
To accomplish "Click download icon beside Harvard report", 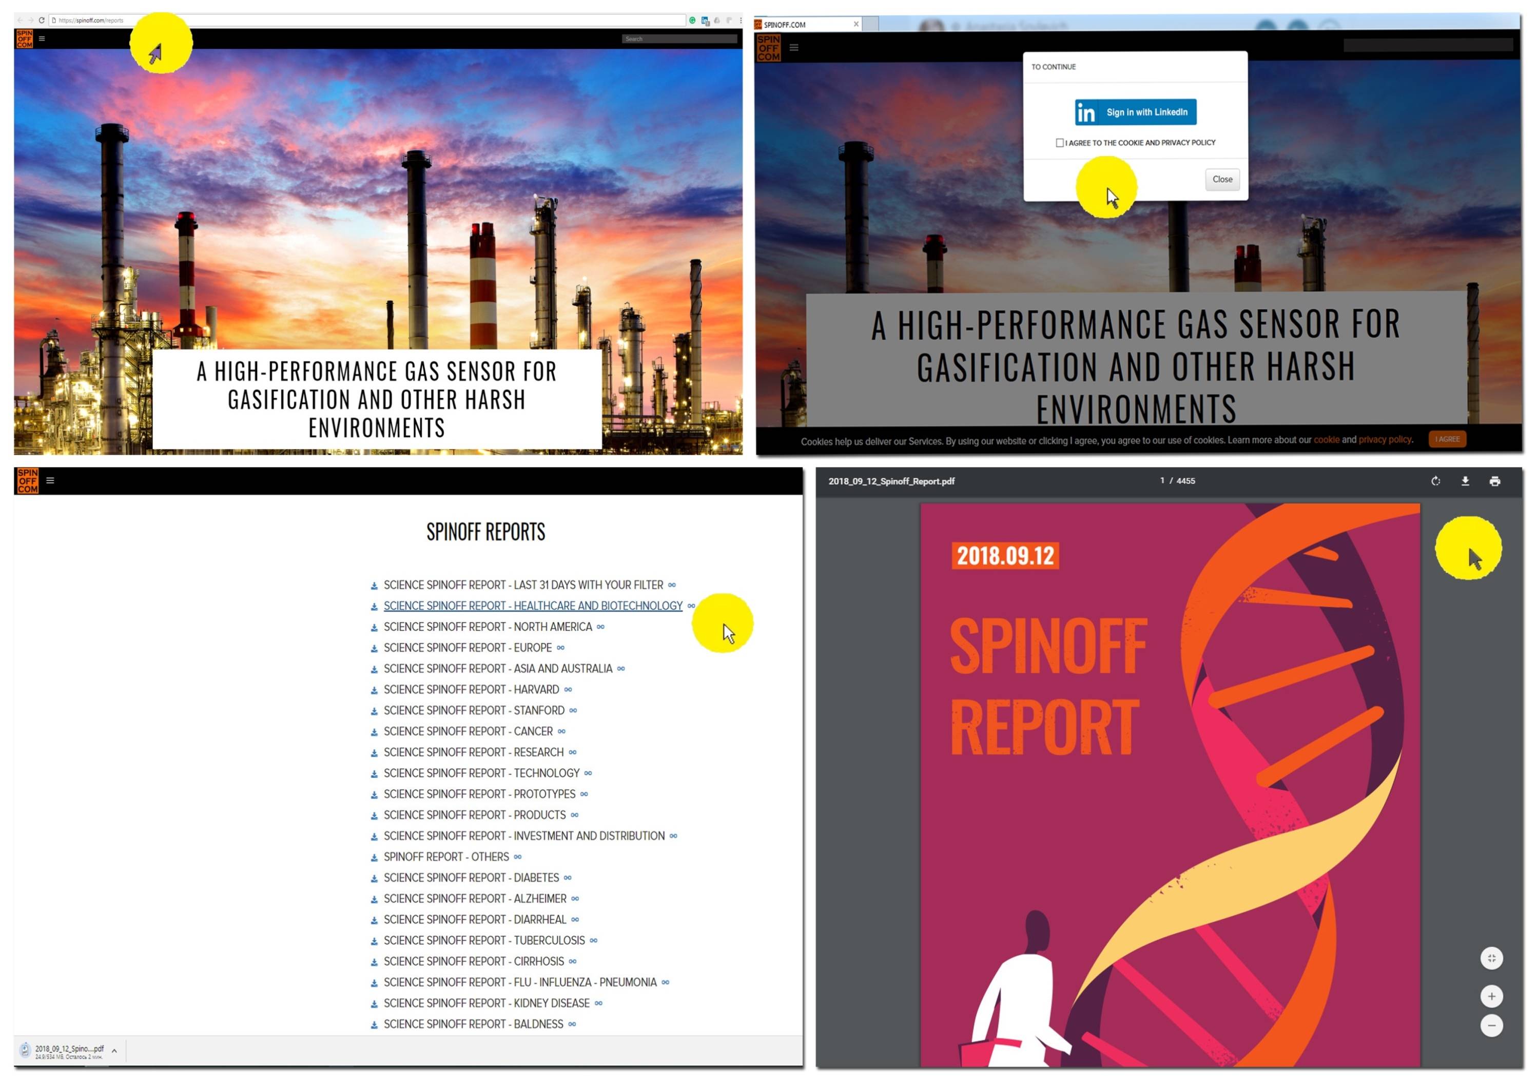I will point(374,691).
